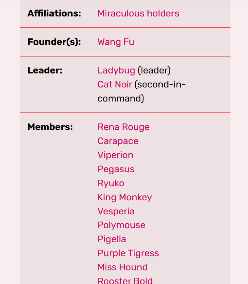Go to the Pegasus member link
This screenshot has width=248, height=284.
(x=116, y=169)
